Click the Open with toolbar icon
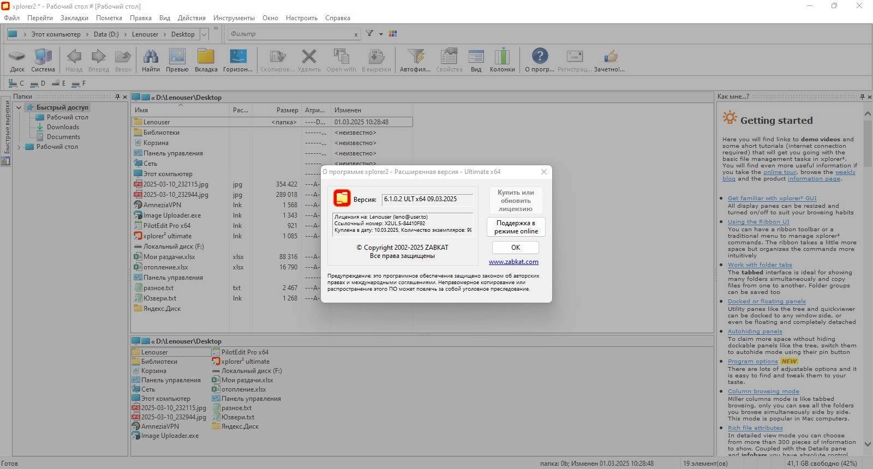873x469 pixels. pos(341,60)
